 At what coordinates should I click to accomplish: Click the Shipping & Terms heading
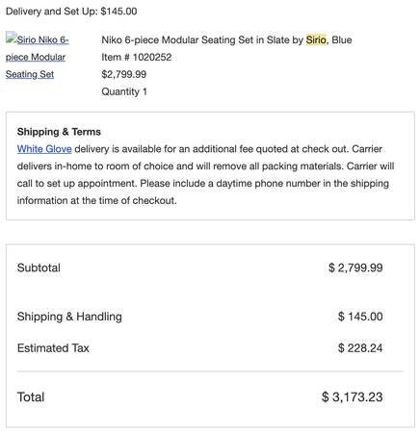[59, 132]
